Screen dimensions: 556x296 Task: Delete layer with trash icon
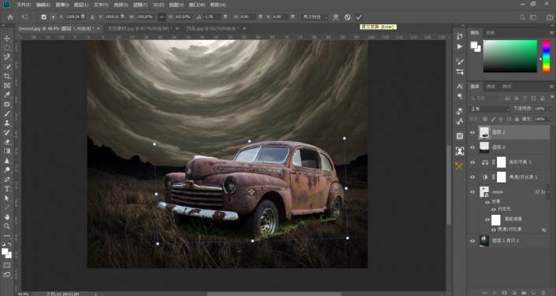[x=543, y=293]
